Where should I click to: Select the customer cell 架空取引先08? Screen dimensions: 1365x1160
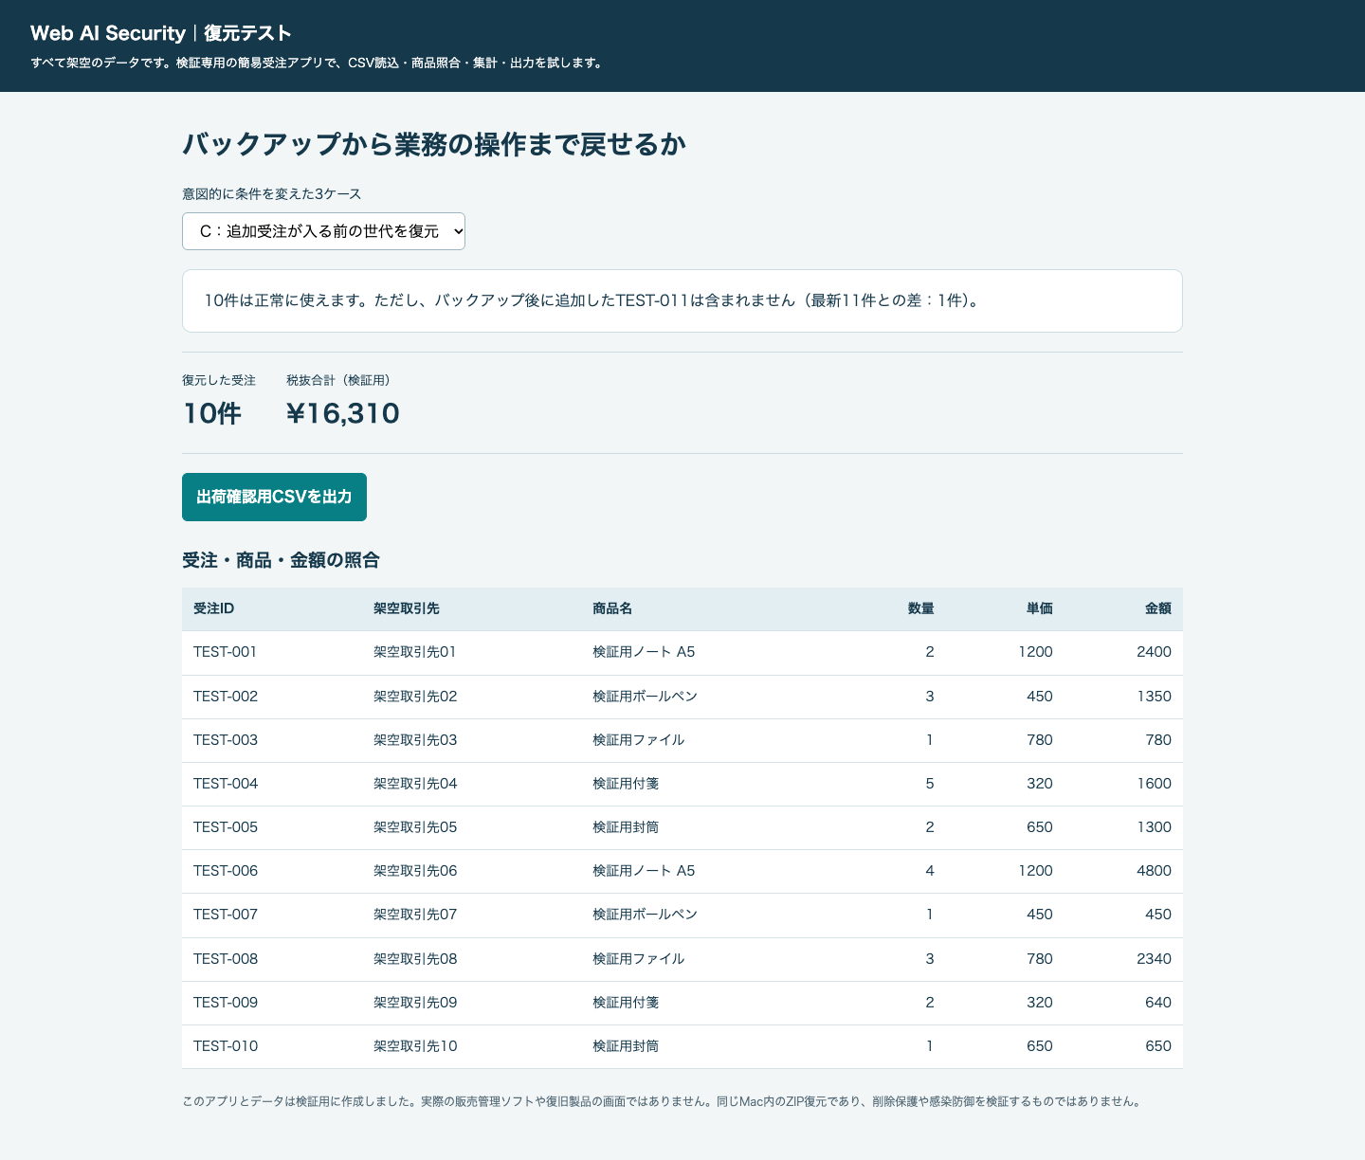[415, 959]
